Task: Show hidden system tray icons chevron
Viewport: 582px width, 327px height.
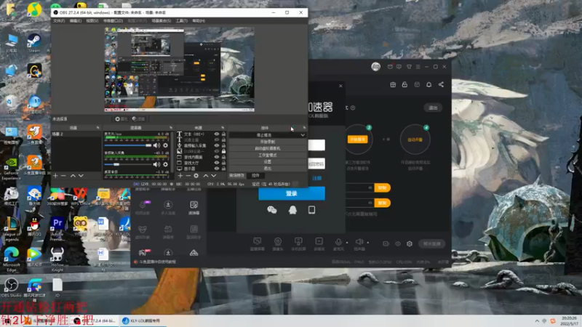Action: (537, 321)
